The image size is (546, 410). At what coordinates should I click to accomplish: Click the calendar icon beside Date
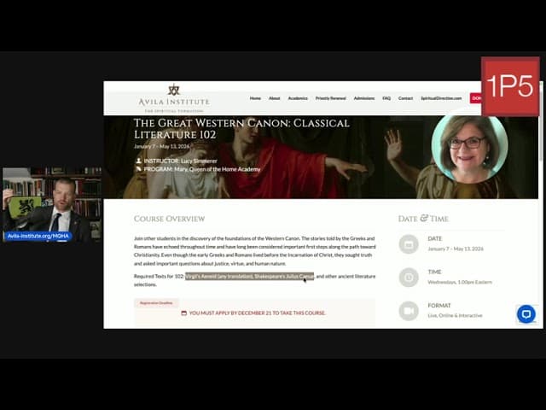[x=409, y=244]
